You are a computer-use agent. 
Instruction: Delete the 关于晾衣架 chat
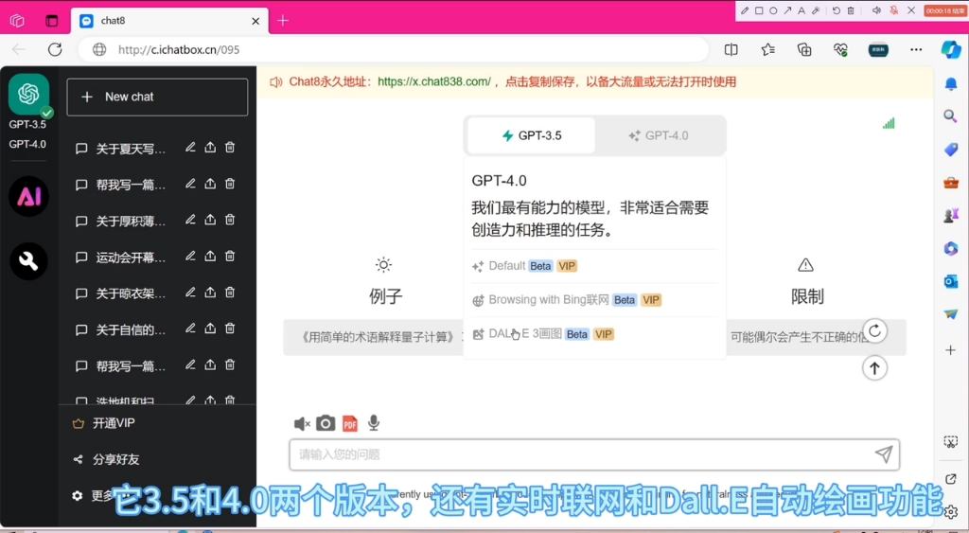click(230, 292)
